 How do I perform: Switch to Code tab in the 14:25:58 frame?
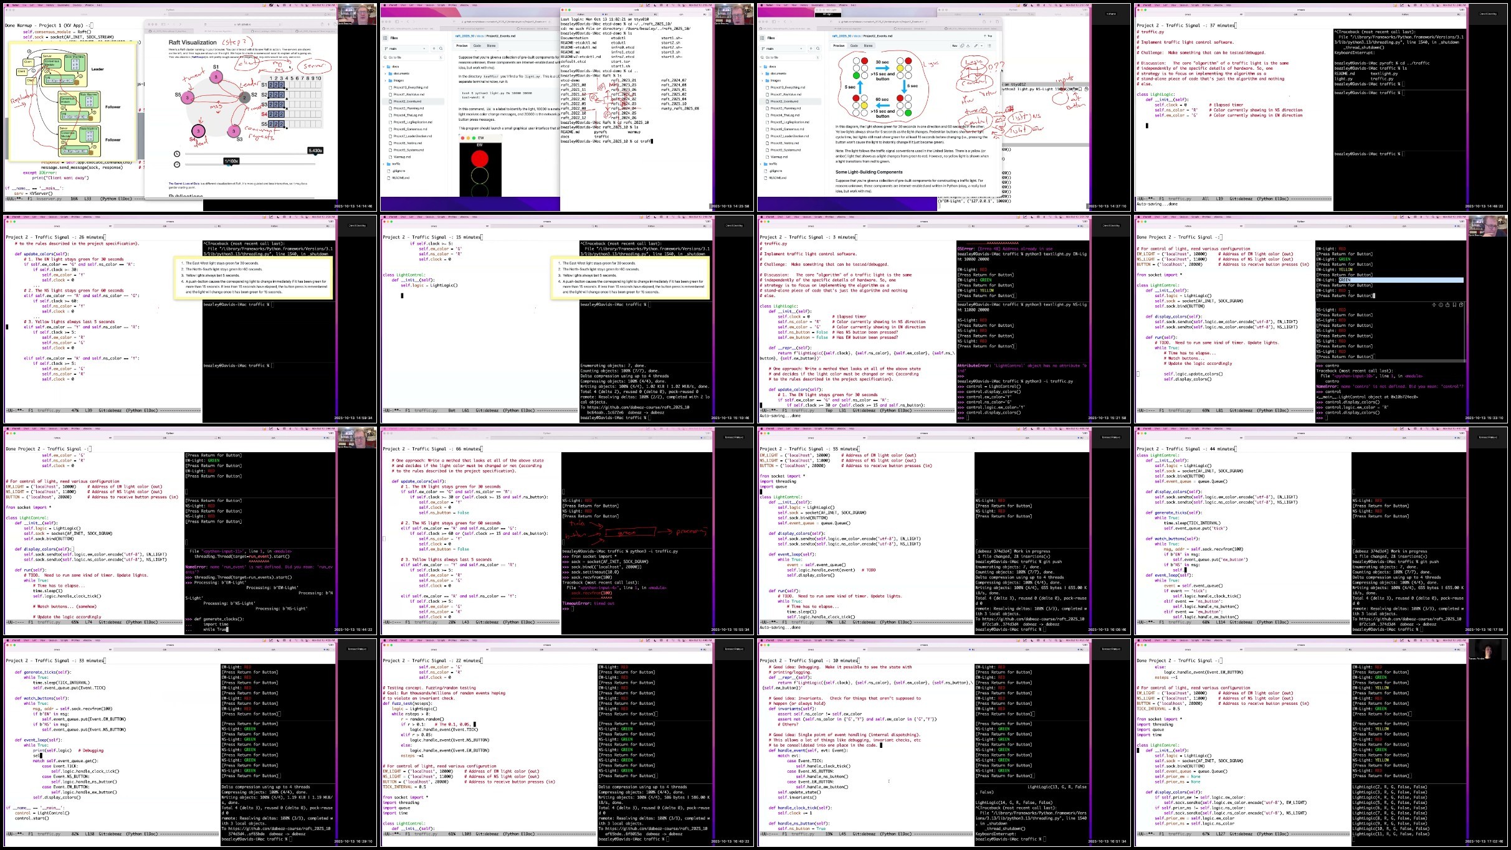tap(477, 45)
